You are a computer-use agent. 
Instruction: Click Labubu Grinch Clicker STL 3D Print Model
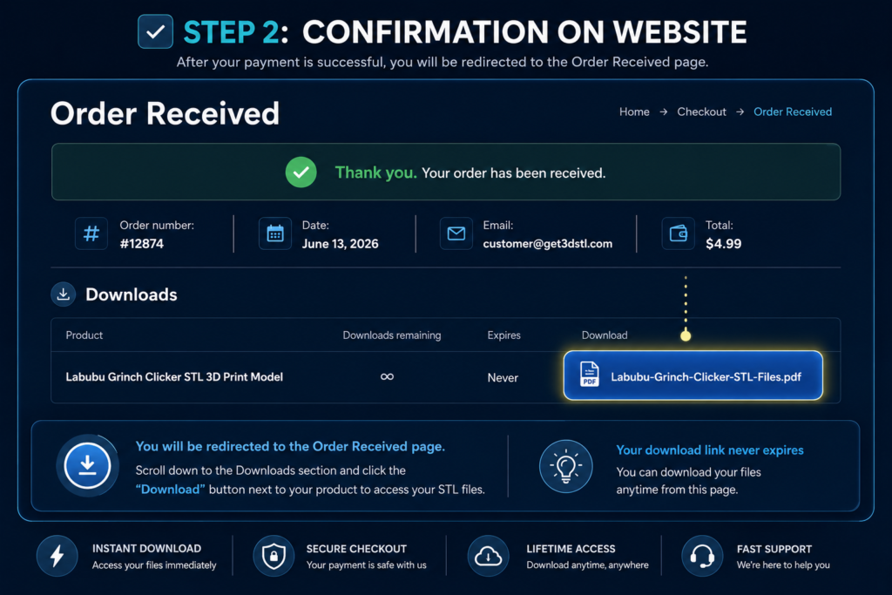click(174, 377)
